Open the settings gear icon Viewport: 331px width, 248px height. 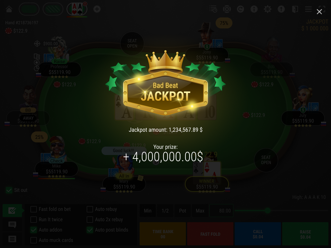[267, 9]
